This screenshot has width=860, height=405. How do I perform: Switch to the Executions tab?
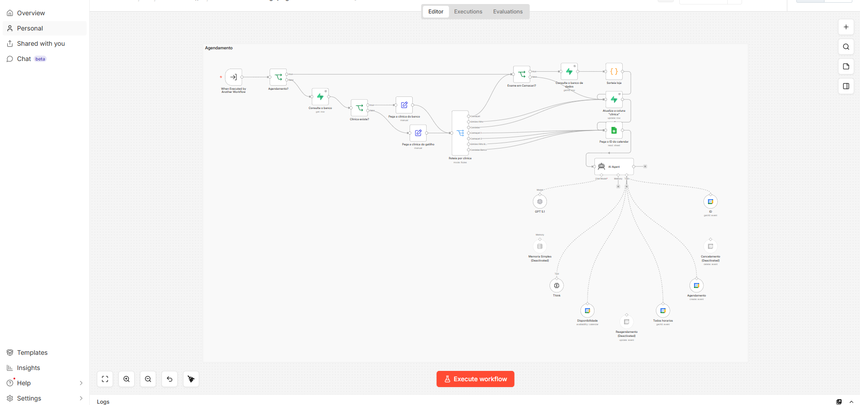point(468,12)
